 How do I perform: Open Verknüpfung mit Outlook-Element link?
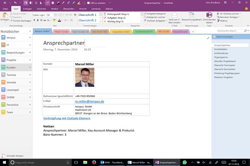(67, 118)
